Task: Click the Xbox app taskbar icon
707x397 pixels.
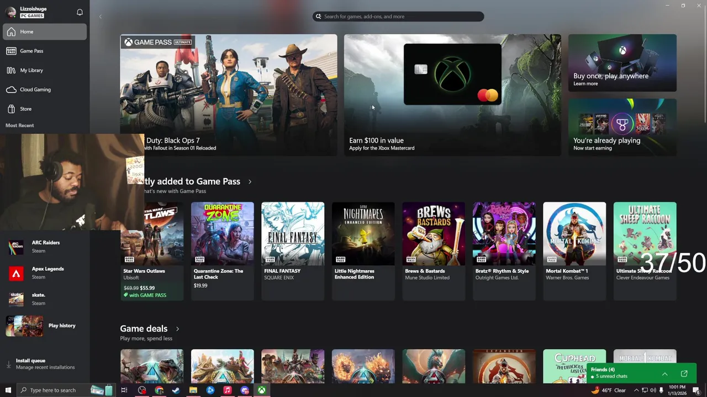Action: coord(262,390)
